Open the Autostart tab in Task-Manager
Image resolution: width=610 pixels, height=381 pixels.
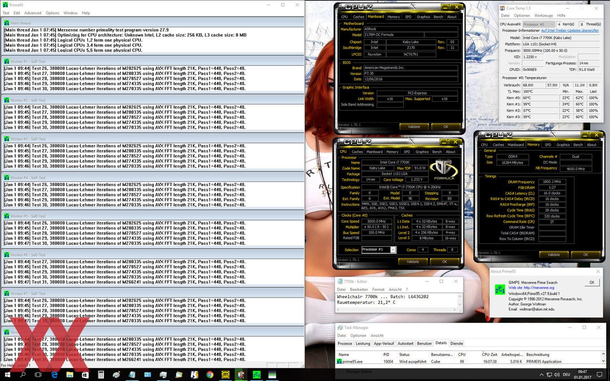405,343
